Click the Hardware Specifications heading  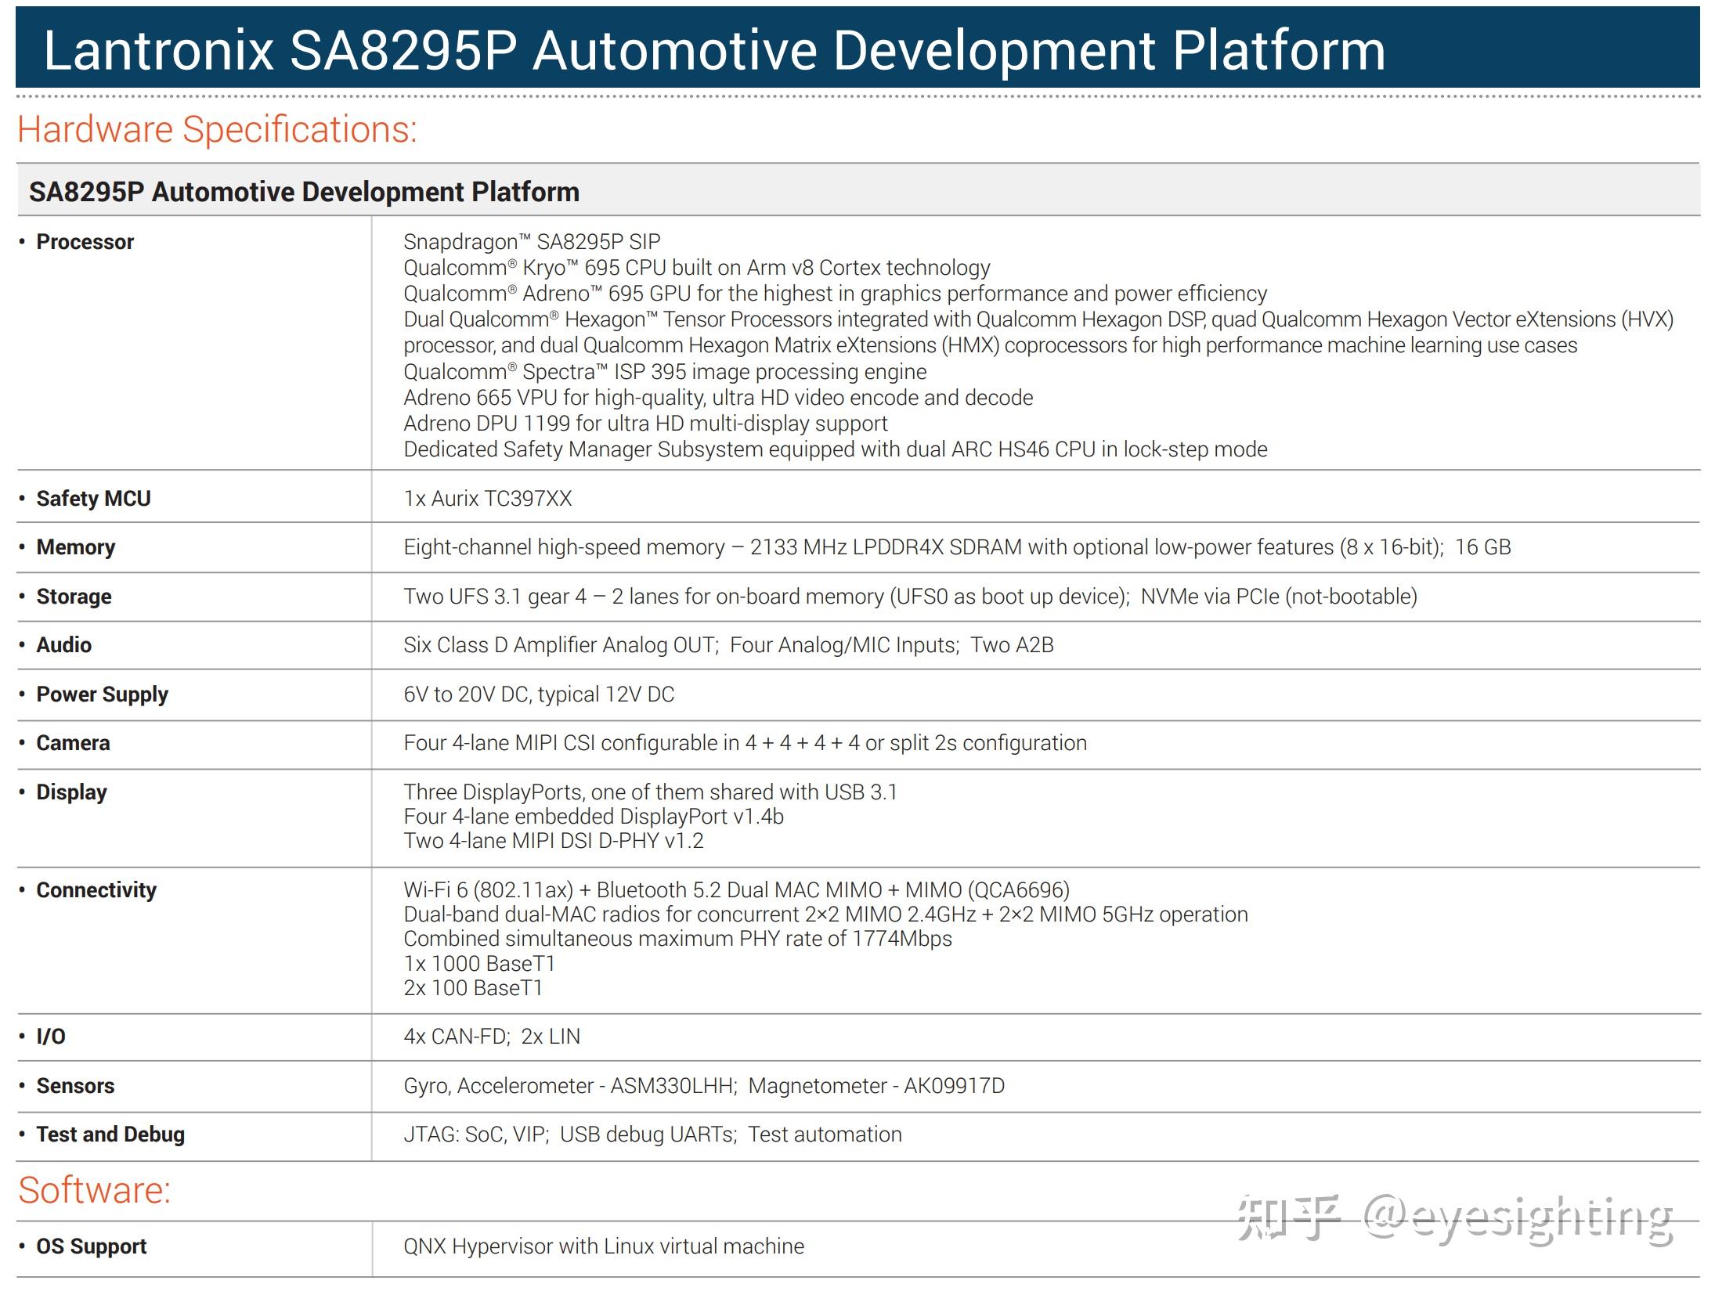pos(217,129)
